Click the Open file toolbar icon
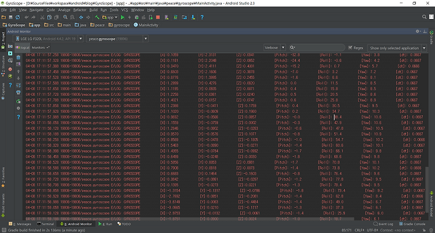435x233 pixels. [4, 17]
